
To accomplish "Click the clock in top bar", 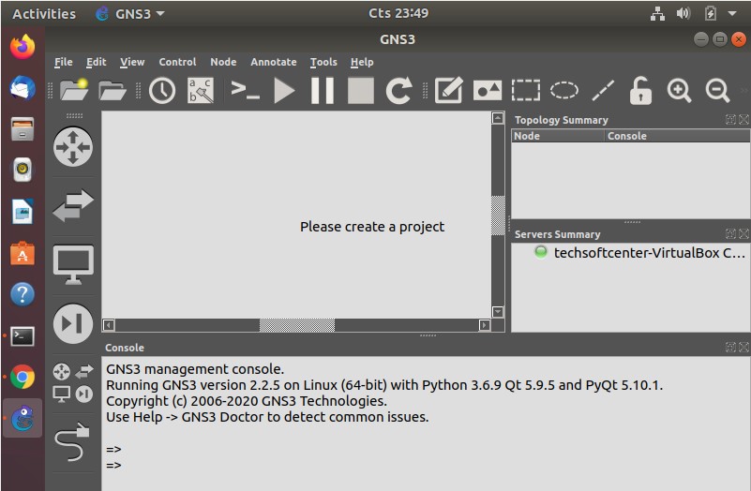I will [x=398, y=13].
